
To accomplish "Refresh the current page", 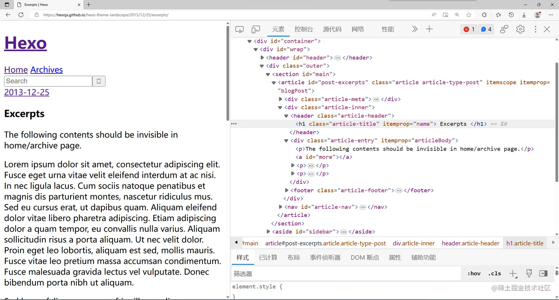I will point(21,15).
